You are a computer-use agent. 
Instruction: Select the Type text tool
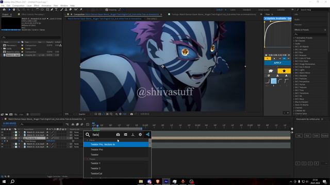[56, 10]
